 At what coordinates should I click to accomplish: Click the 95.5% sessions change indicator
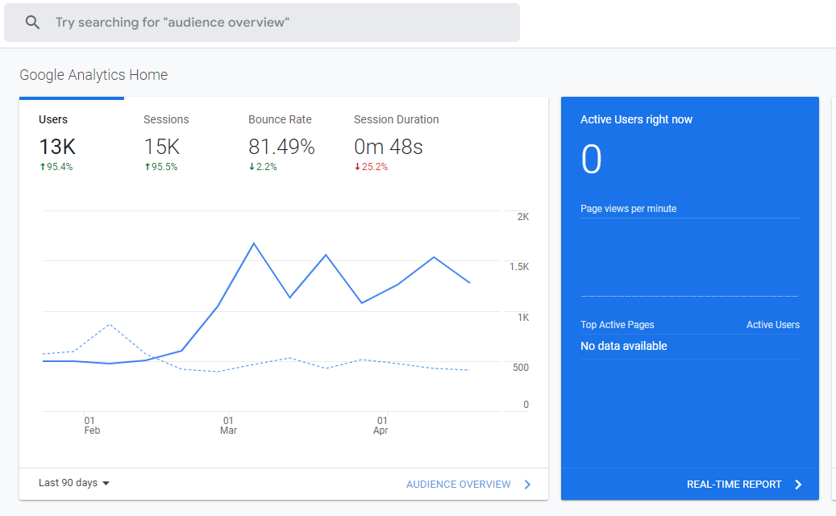tap(161, 167)
